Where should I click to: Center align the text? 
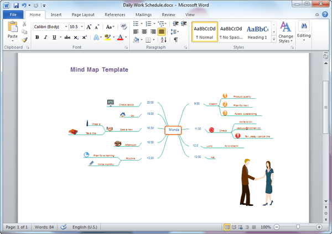click(144, 31)
